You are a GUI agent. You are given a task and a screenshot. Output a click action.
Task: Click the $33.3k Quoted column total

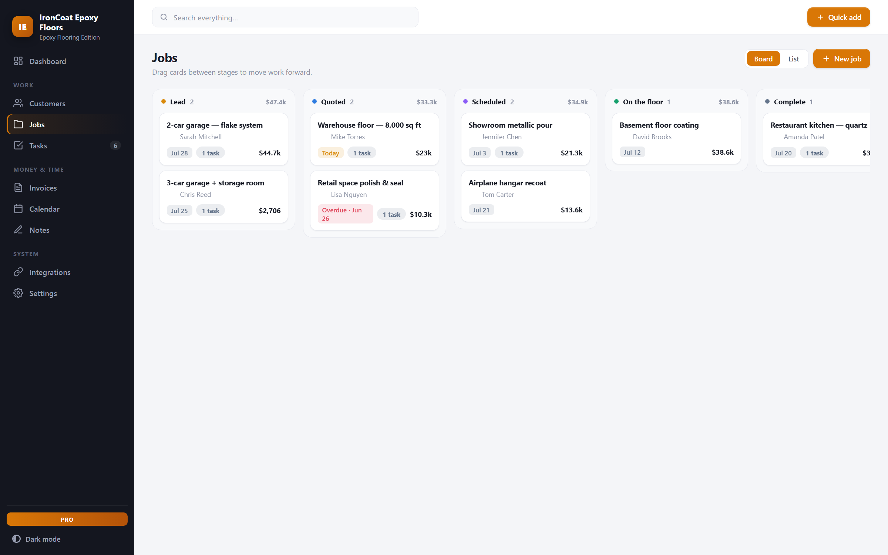click(x=427, y=102)
